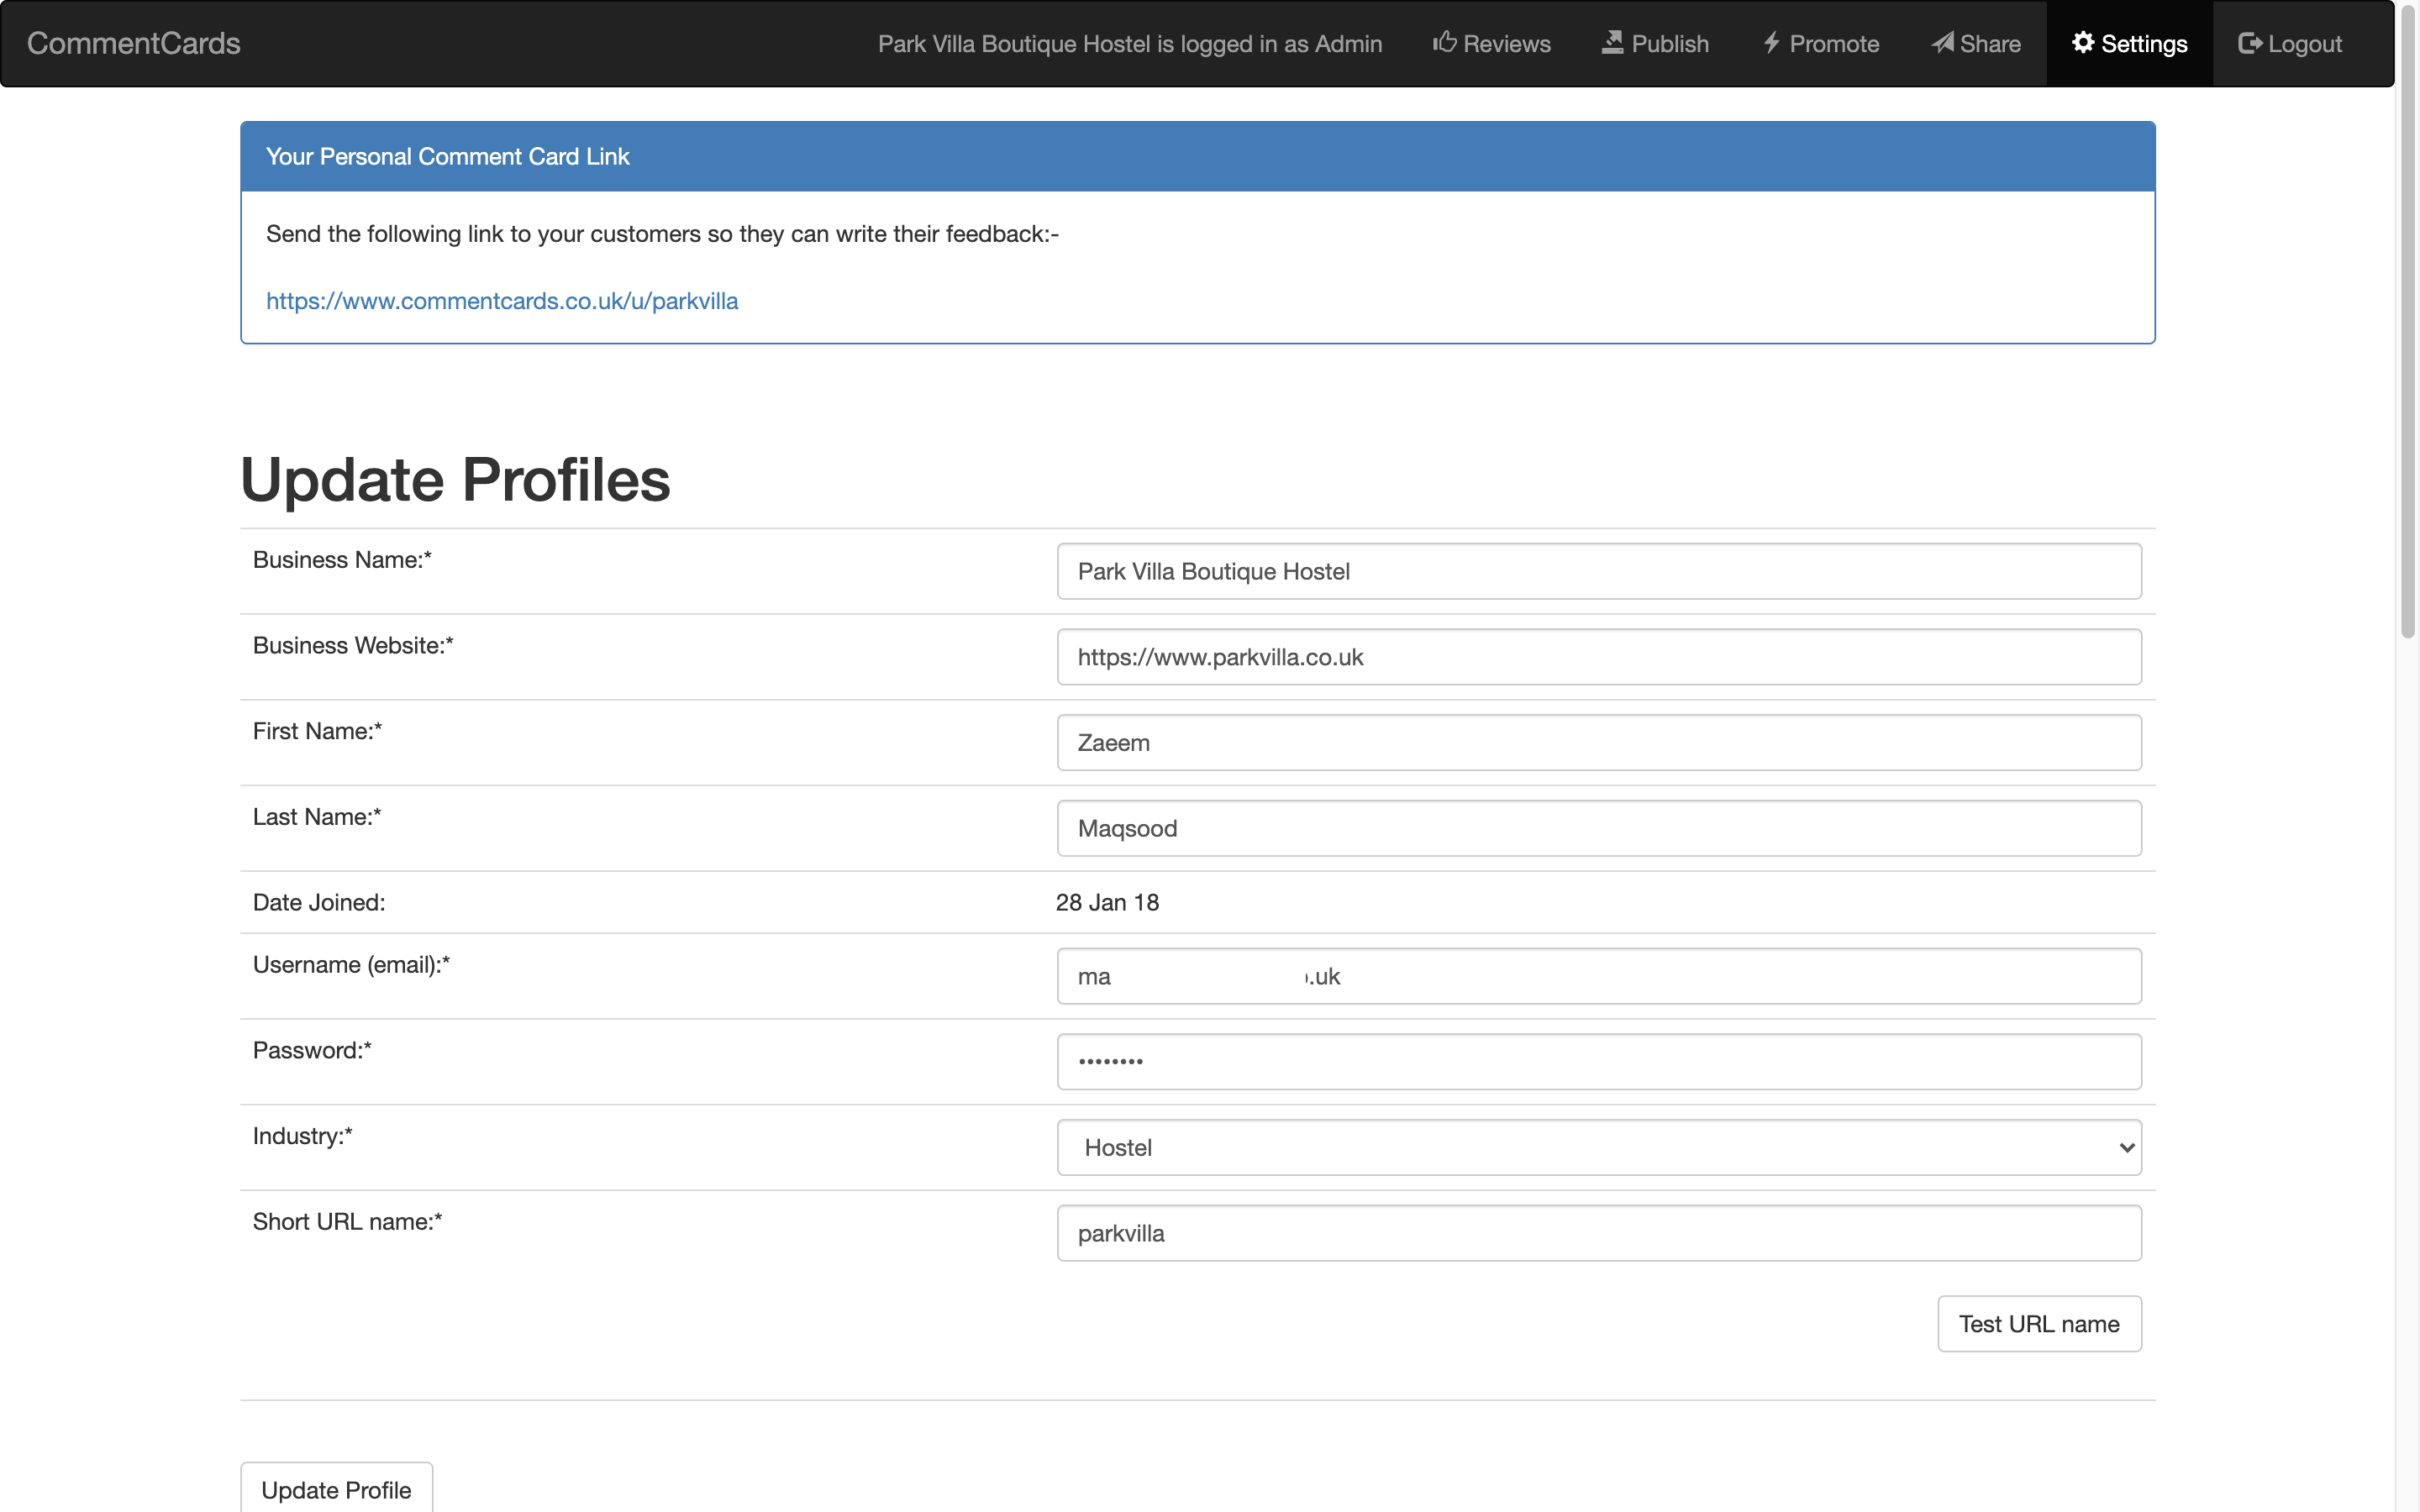
Task: Click the Publish icon in navbar
Action: (1612, 42)
